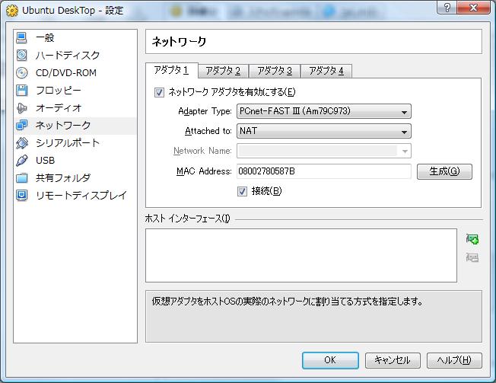
Task: Select ハードディスク in settings list
Action: 75,55
